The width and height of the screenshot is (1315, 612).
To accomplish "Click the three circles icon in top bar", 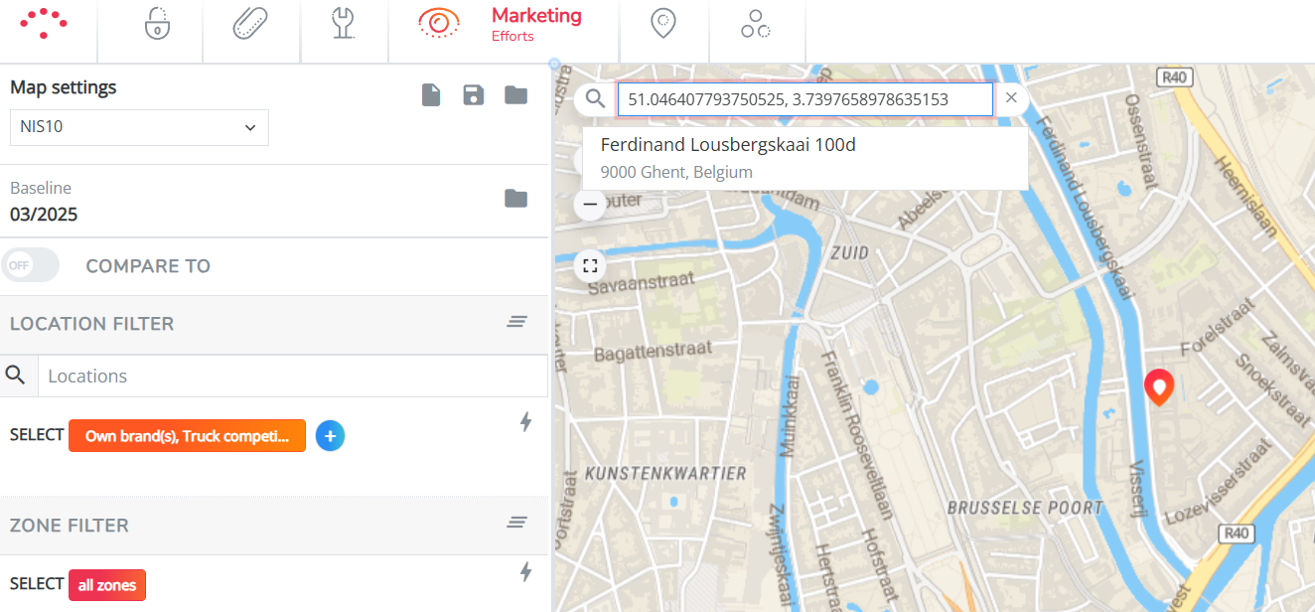I will click(x=755, y=24).
